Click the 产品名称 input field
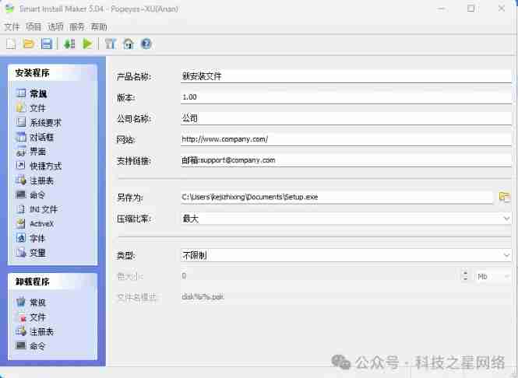Viewport: 518px width, 378px height. coord(344,77)
